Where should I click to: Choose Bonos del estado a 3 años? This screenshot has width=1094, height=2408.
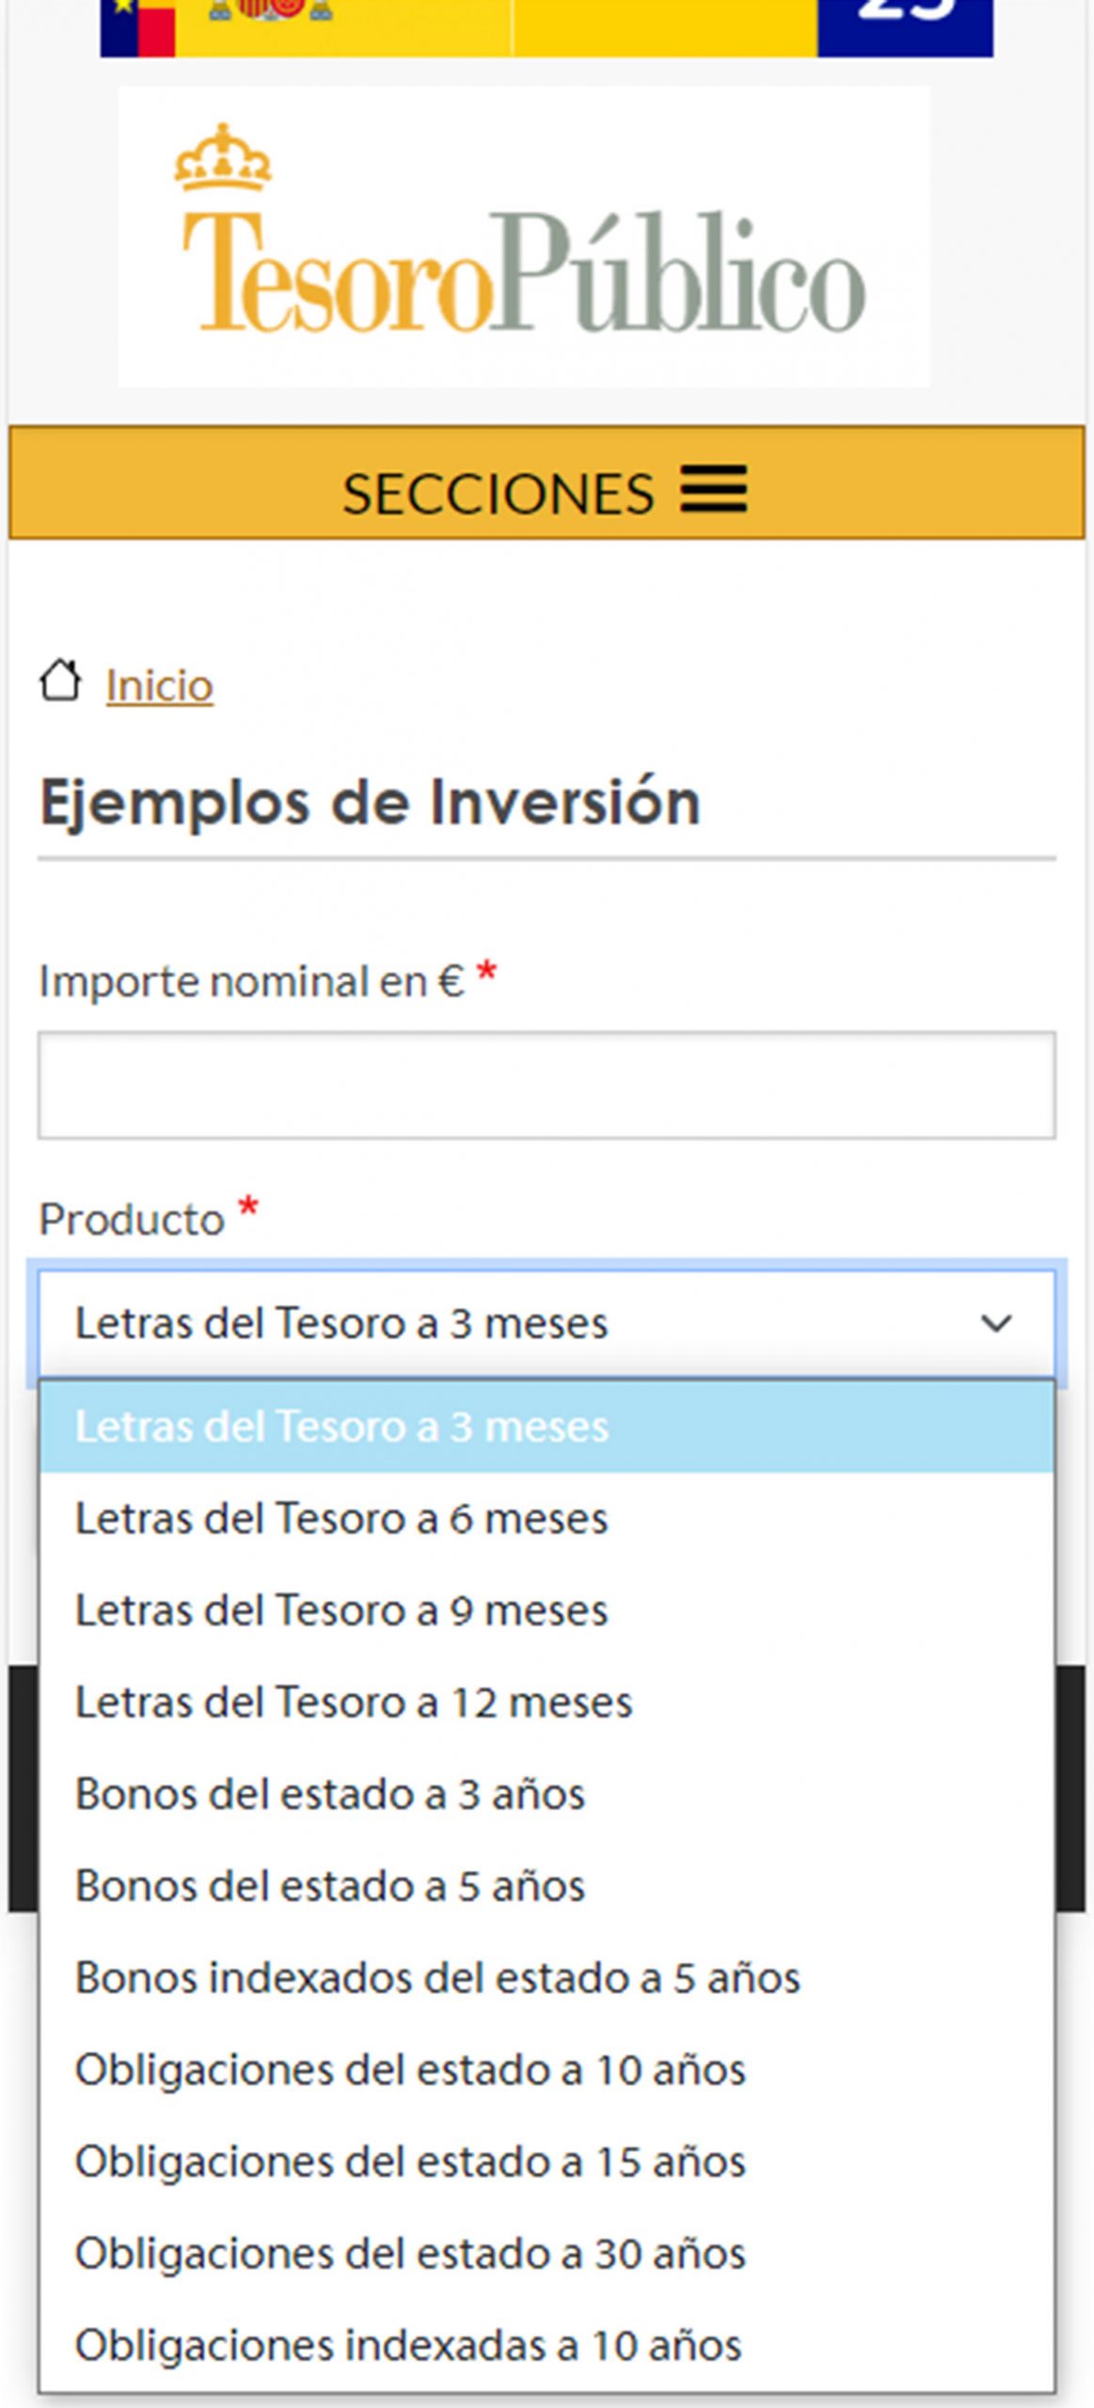click(330, 1795)
